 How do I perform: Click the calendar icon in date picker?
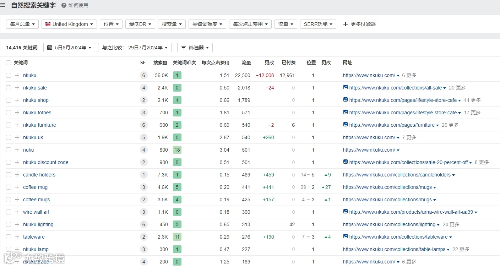[x=50, y=48]
